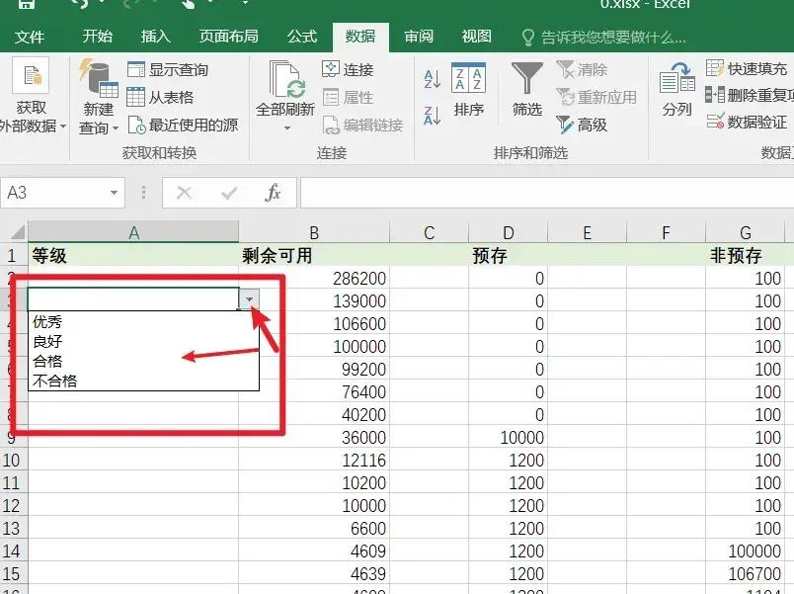Viewport: 794px width, 594px height.
Task: Click the formula bar cancel X
Action: tap(184, 193)
